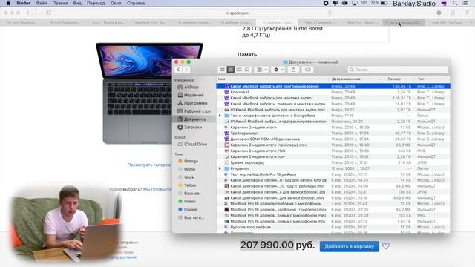Open the Finder action gear dropdown
The width and height of the screenshot is (475, 267).
pos(278,70)
